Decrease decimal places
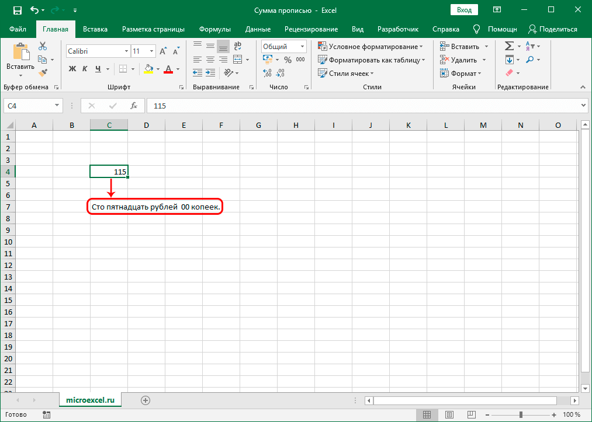 pos(280,73)
